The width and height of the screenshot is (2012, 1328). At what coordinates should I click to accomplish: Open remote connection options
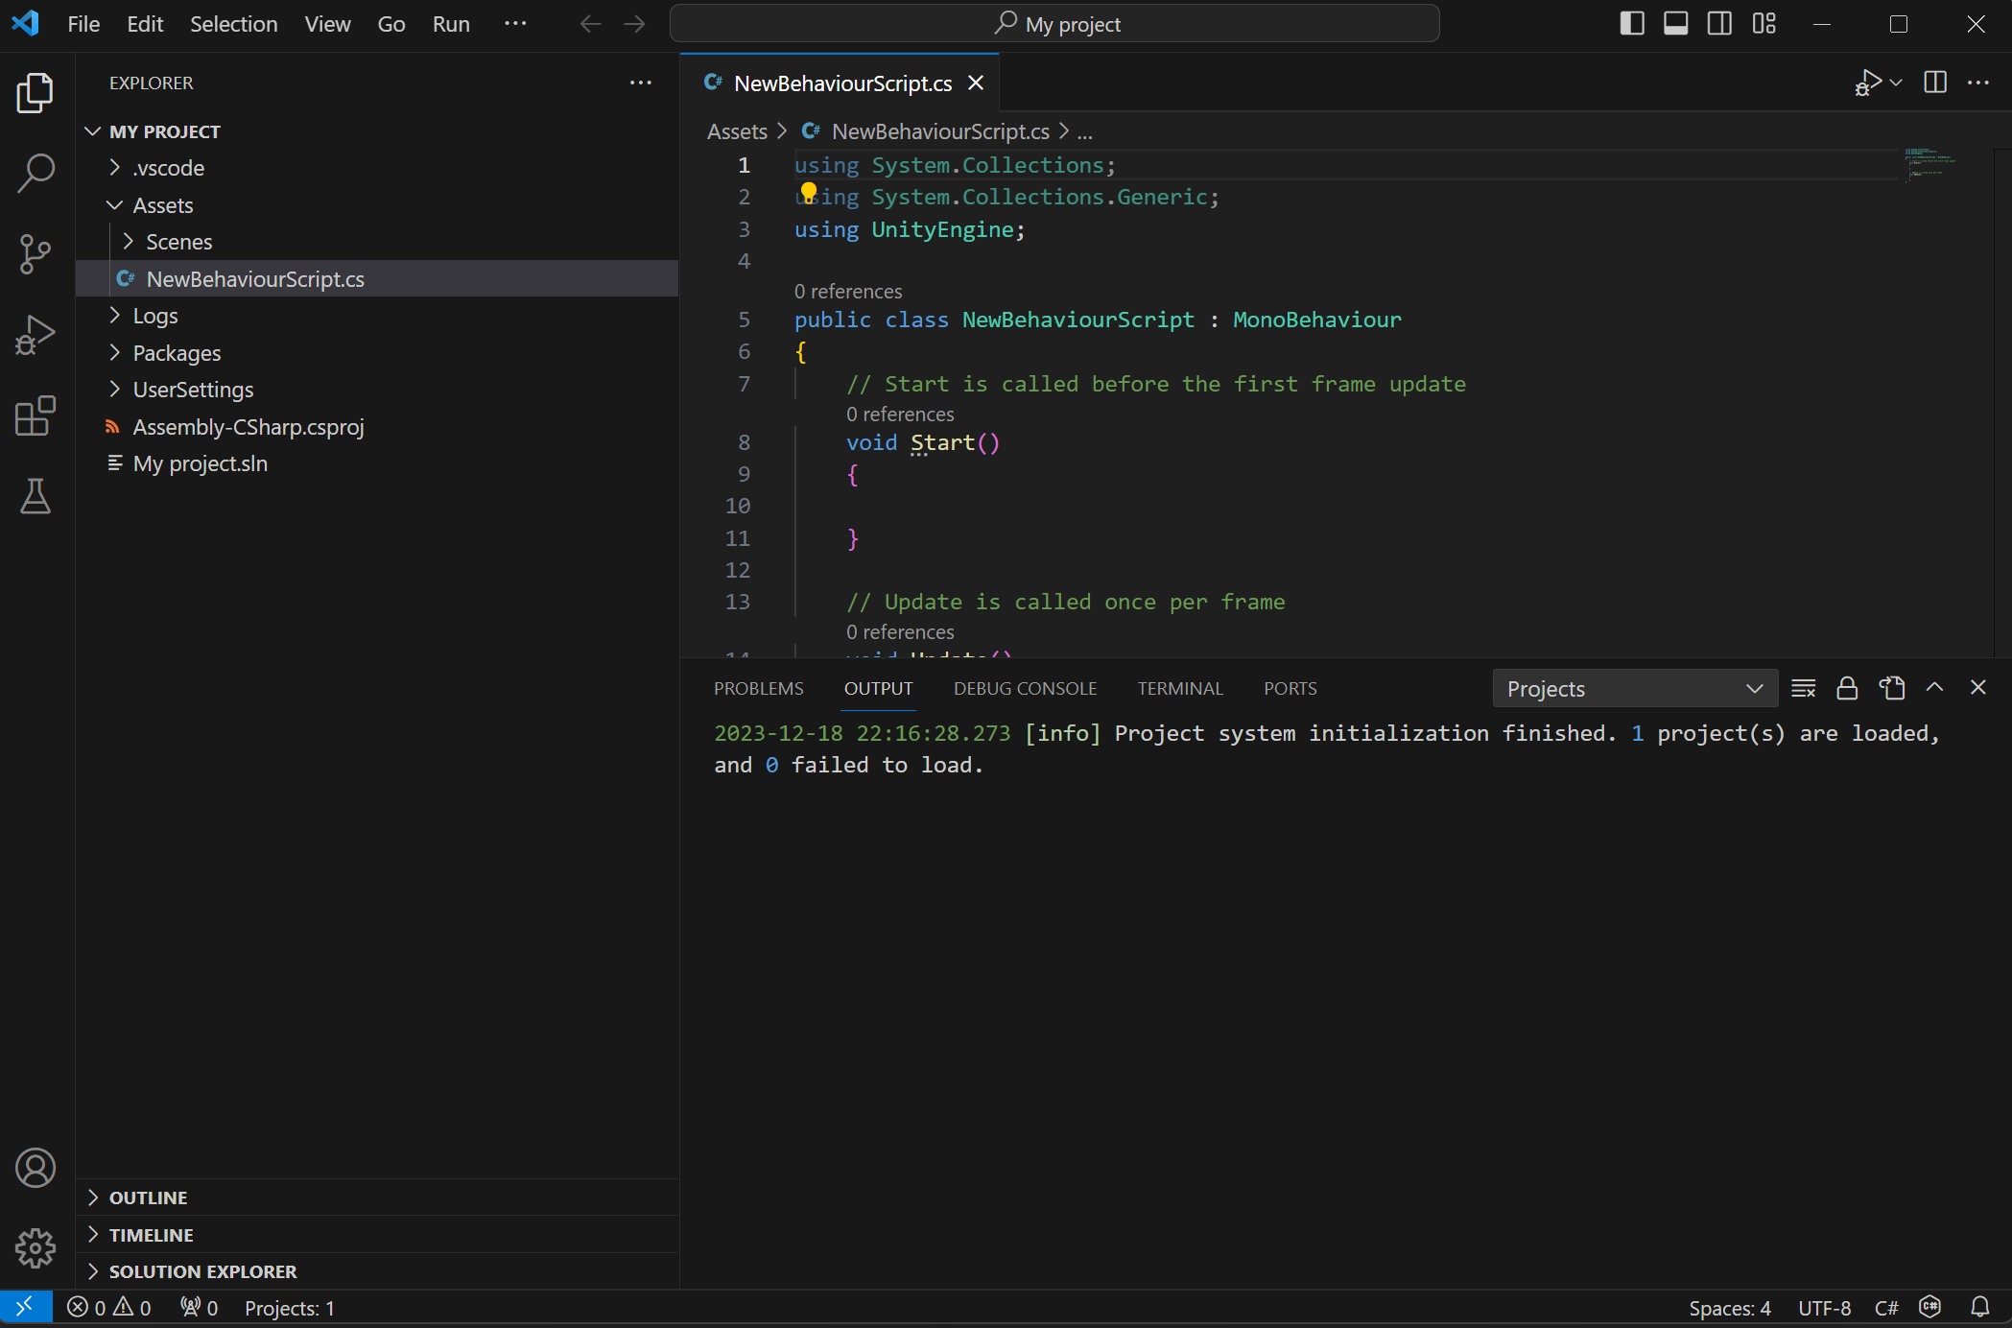25,1307
